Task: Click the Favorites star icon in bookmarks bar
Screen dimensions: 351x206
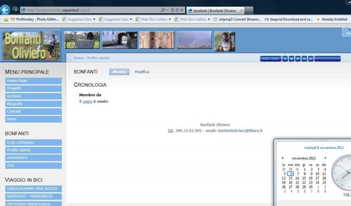Action: (6, 19)
